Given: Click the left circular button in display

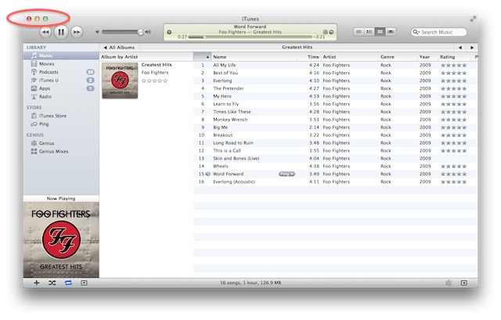Looking at the screenshot, I should (x=169, y=32).
